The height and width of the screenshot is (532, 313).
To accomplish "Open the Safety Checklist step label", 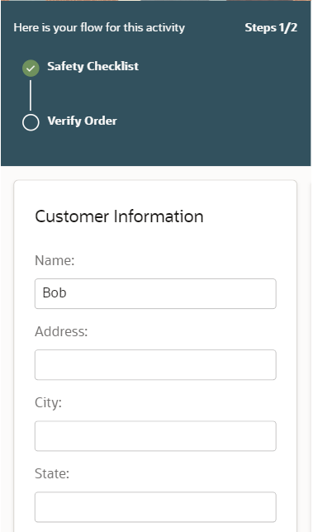I will pos(92,66).
